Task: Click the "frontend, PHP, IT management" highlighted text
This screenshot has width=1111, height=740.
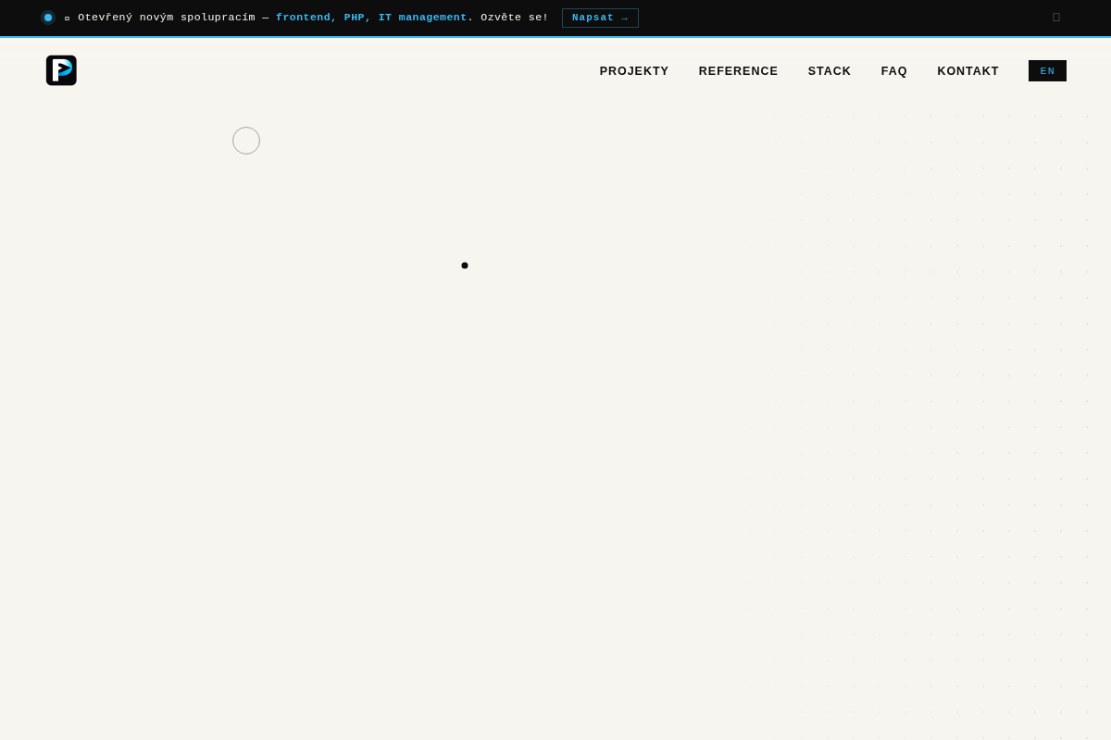Action: (371, 18)
